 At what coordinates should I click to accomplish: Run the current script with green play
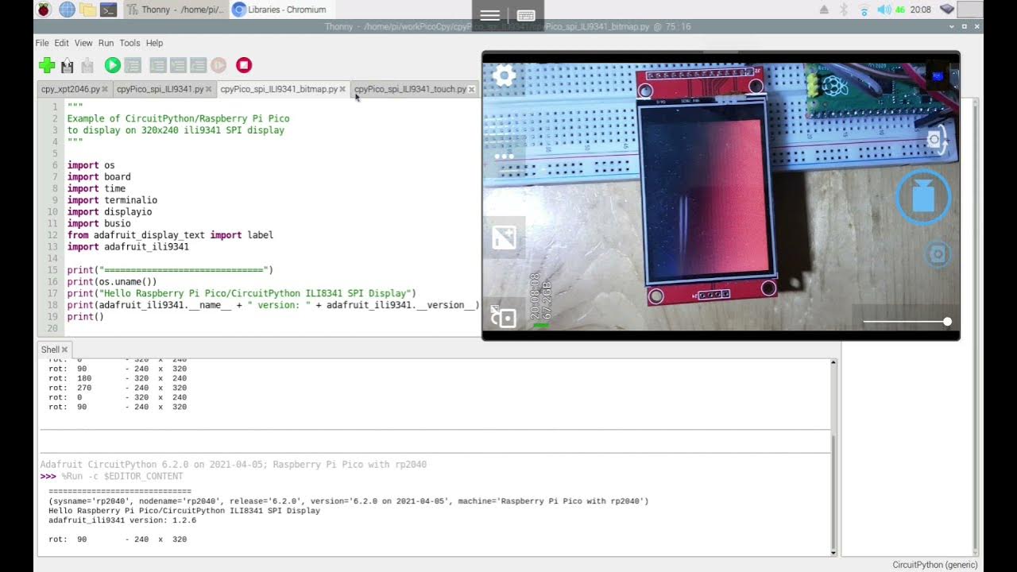[x=112, y=65]
